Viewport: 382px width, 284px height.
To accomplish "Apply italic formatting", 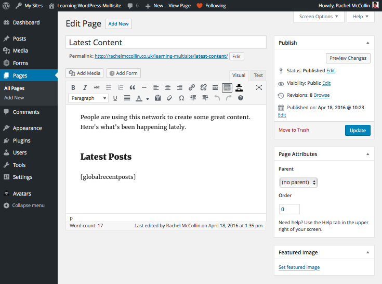I will pos(85,87).
